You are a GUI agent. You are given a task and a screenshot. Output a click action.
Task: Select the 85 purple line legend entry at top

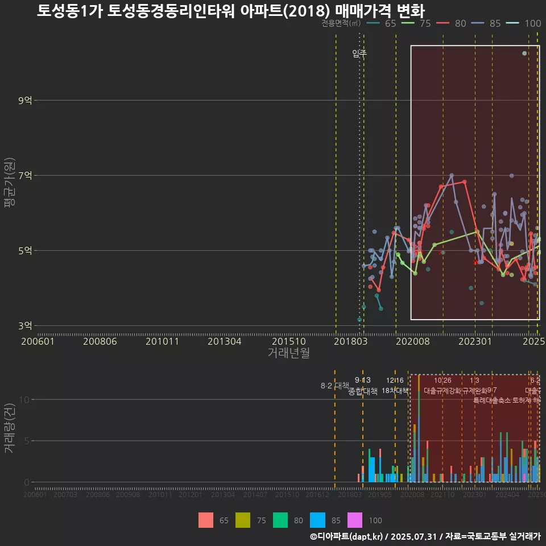point(486,23)
